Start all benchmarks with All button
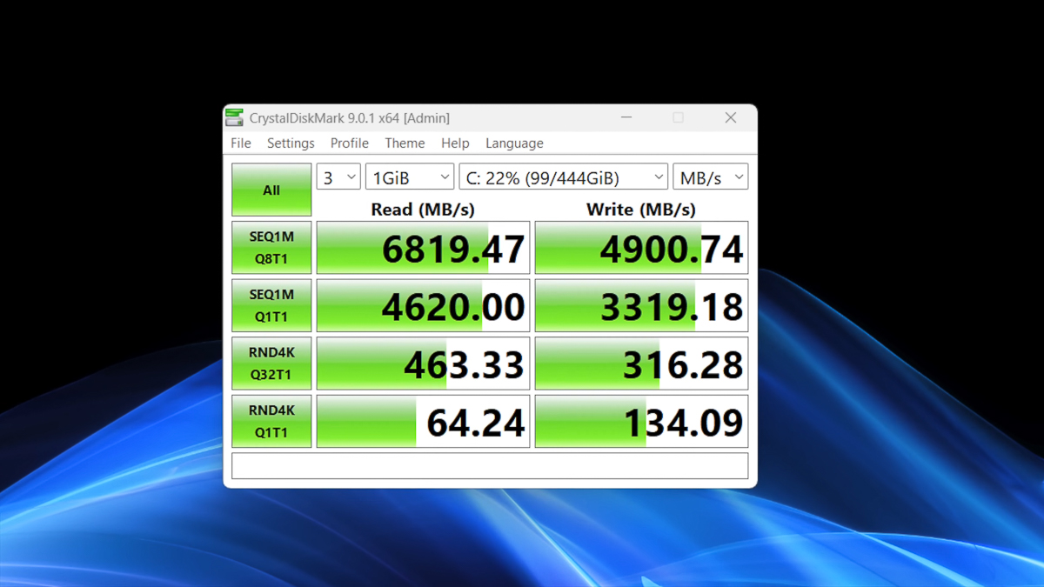The width and height of the screenshot is (1044, 587). pyautogui.click(x=271, y=190)
